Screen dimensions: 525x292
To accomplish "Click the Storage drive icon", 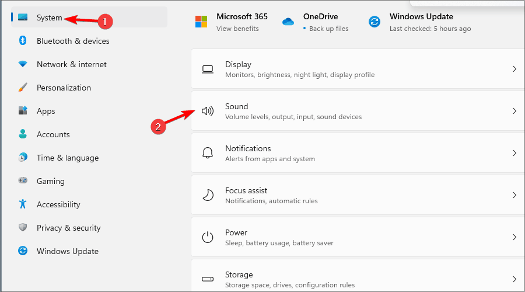I will click(208, 279).
